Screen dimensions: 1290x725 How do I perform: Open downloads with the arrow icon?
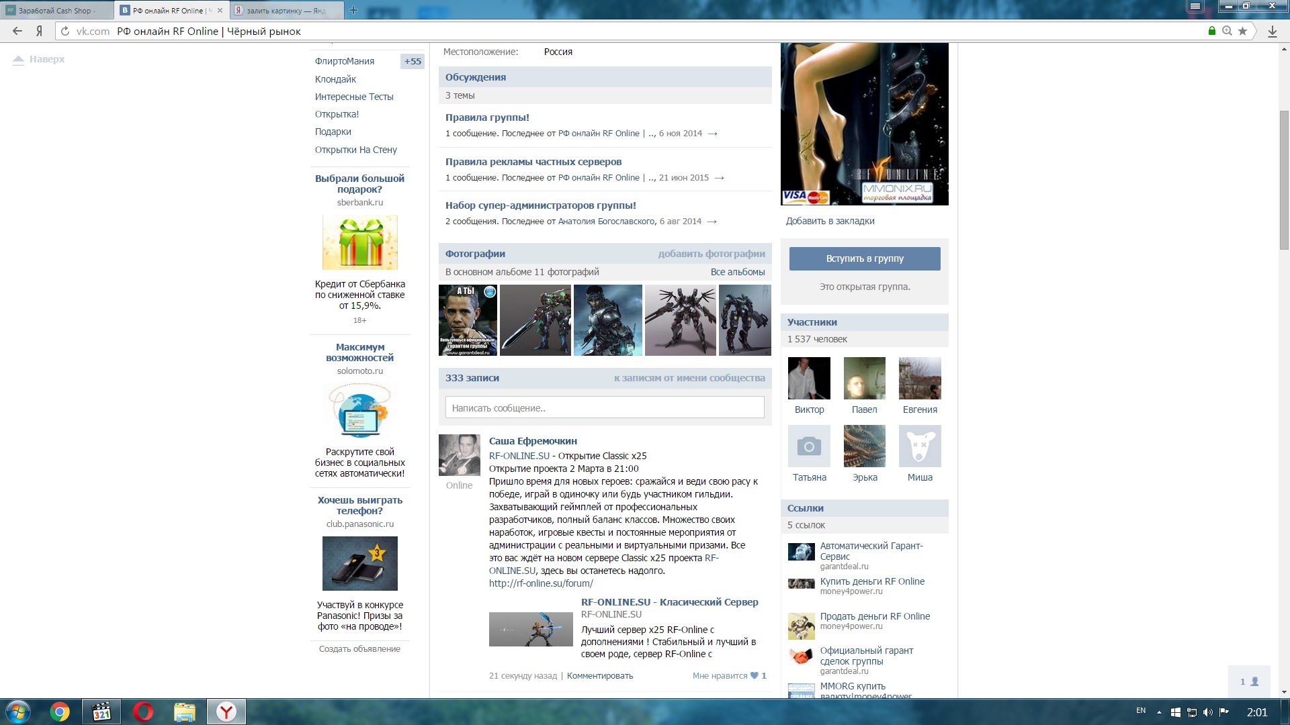(x=1272, y=31)
